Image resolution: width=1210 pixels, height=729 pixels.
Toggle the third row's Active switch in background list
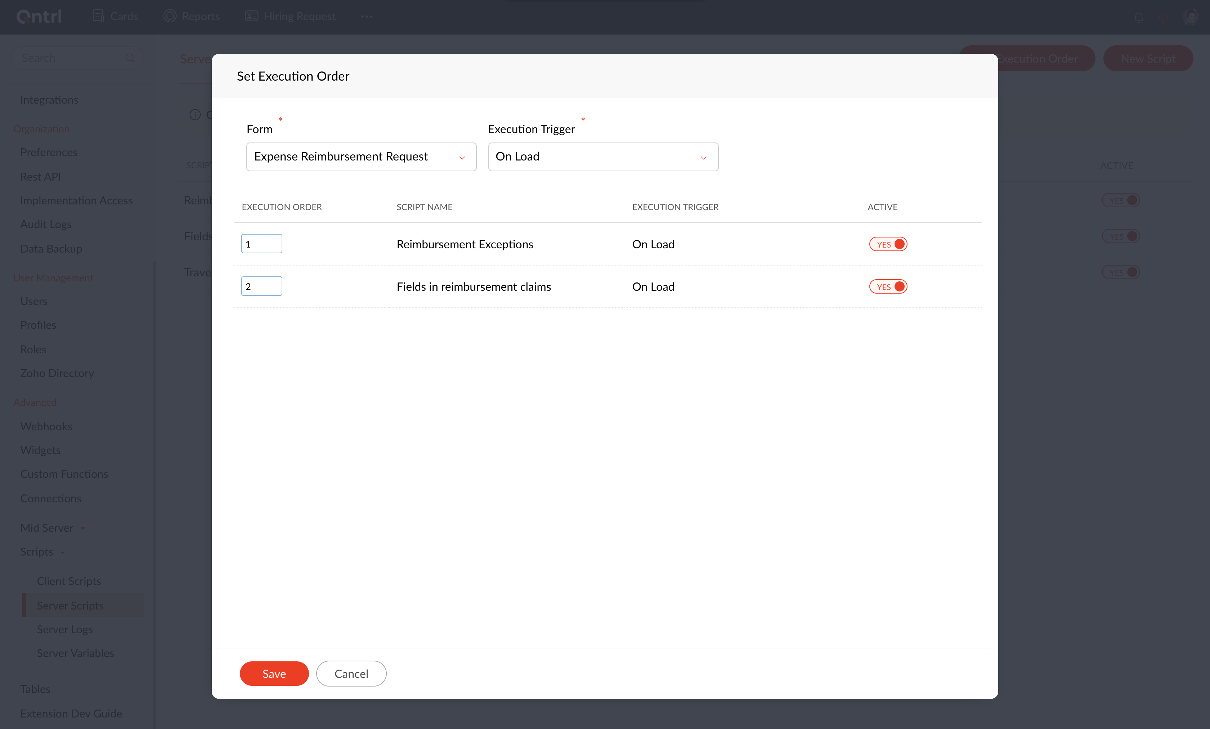[x=1121, y=272]
